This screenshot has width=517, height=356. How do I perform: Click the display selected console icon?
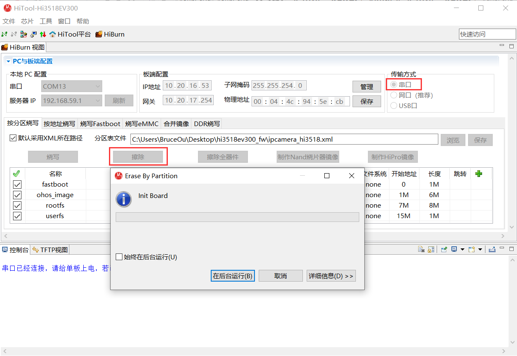(454, 249)
